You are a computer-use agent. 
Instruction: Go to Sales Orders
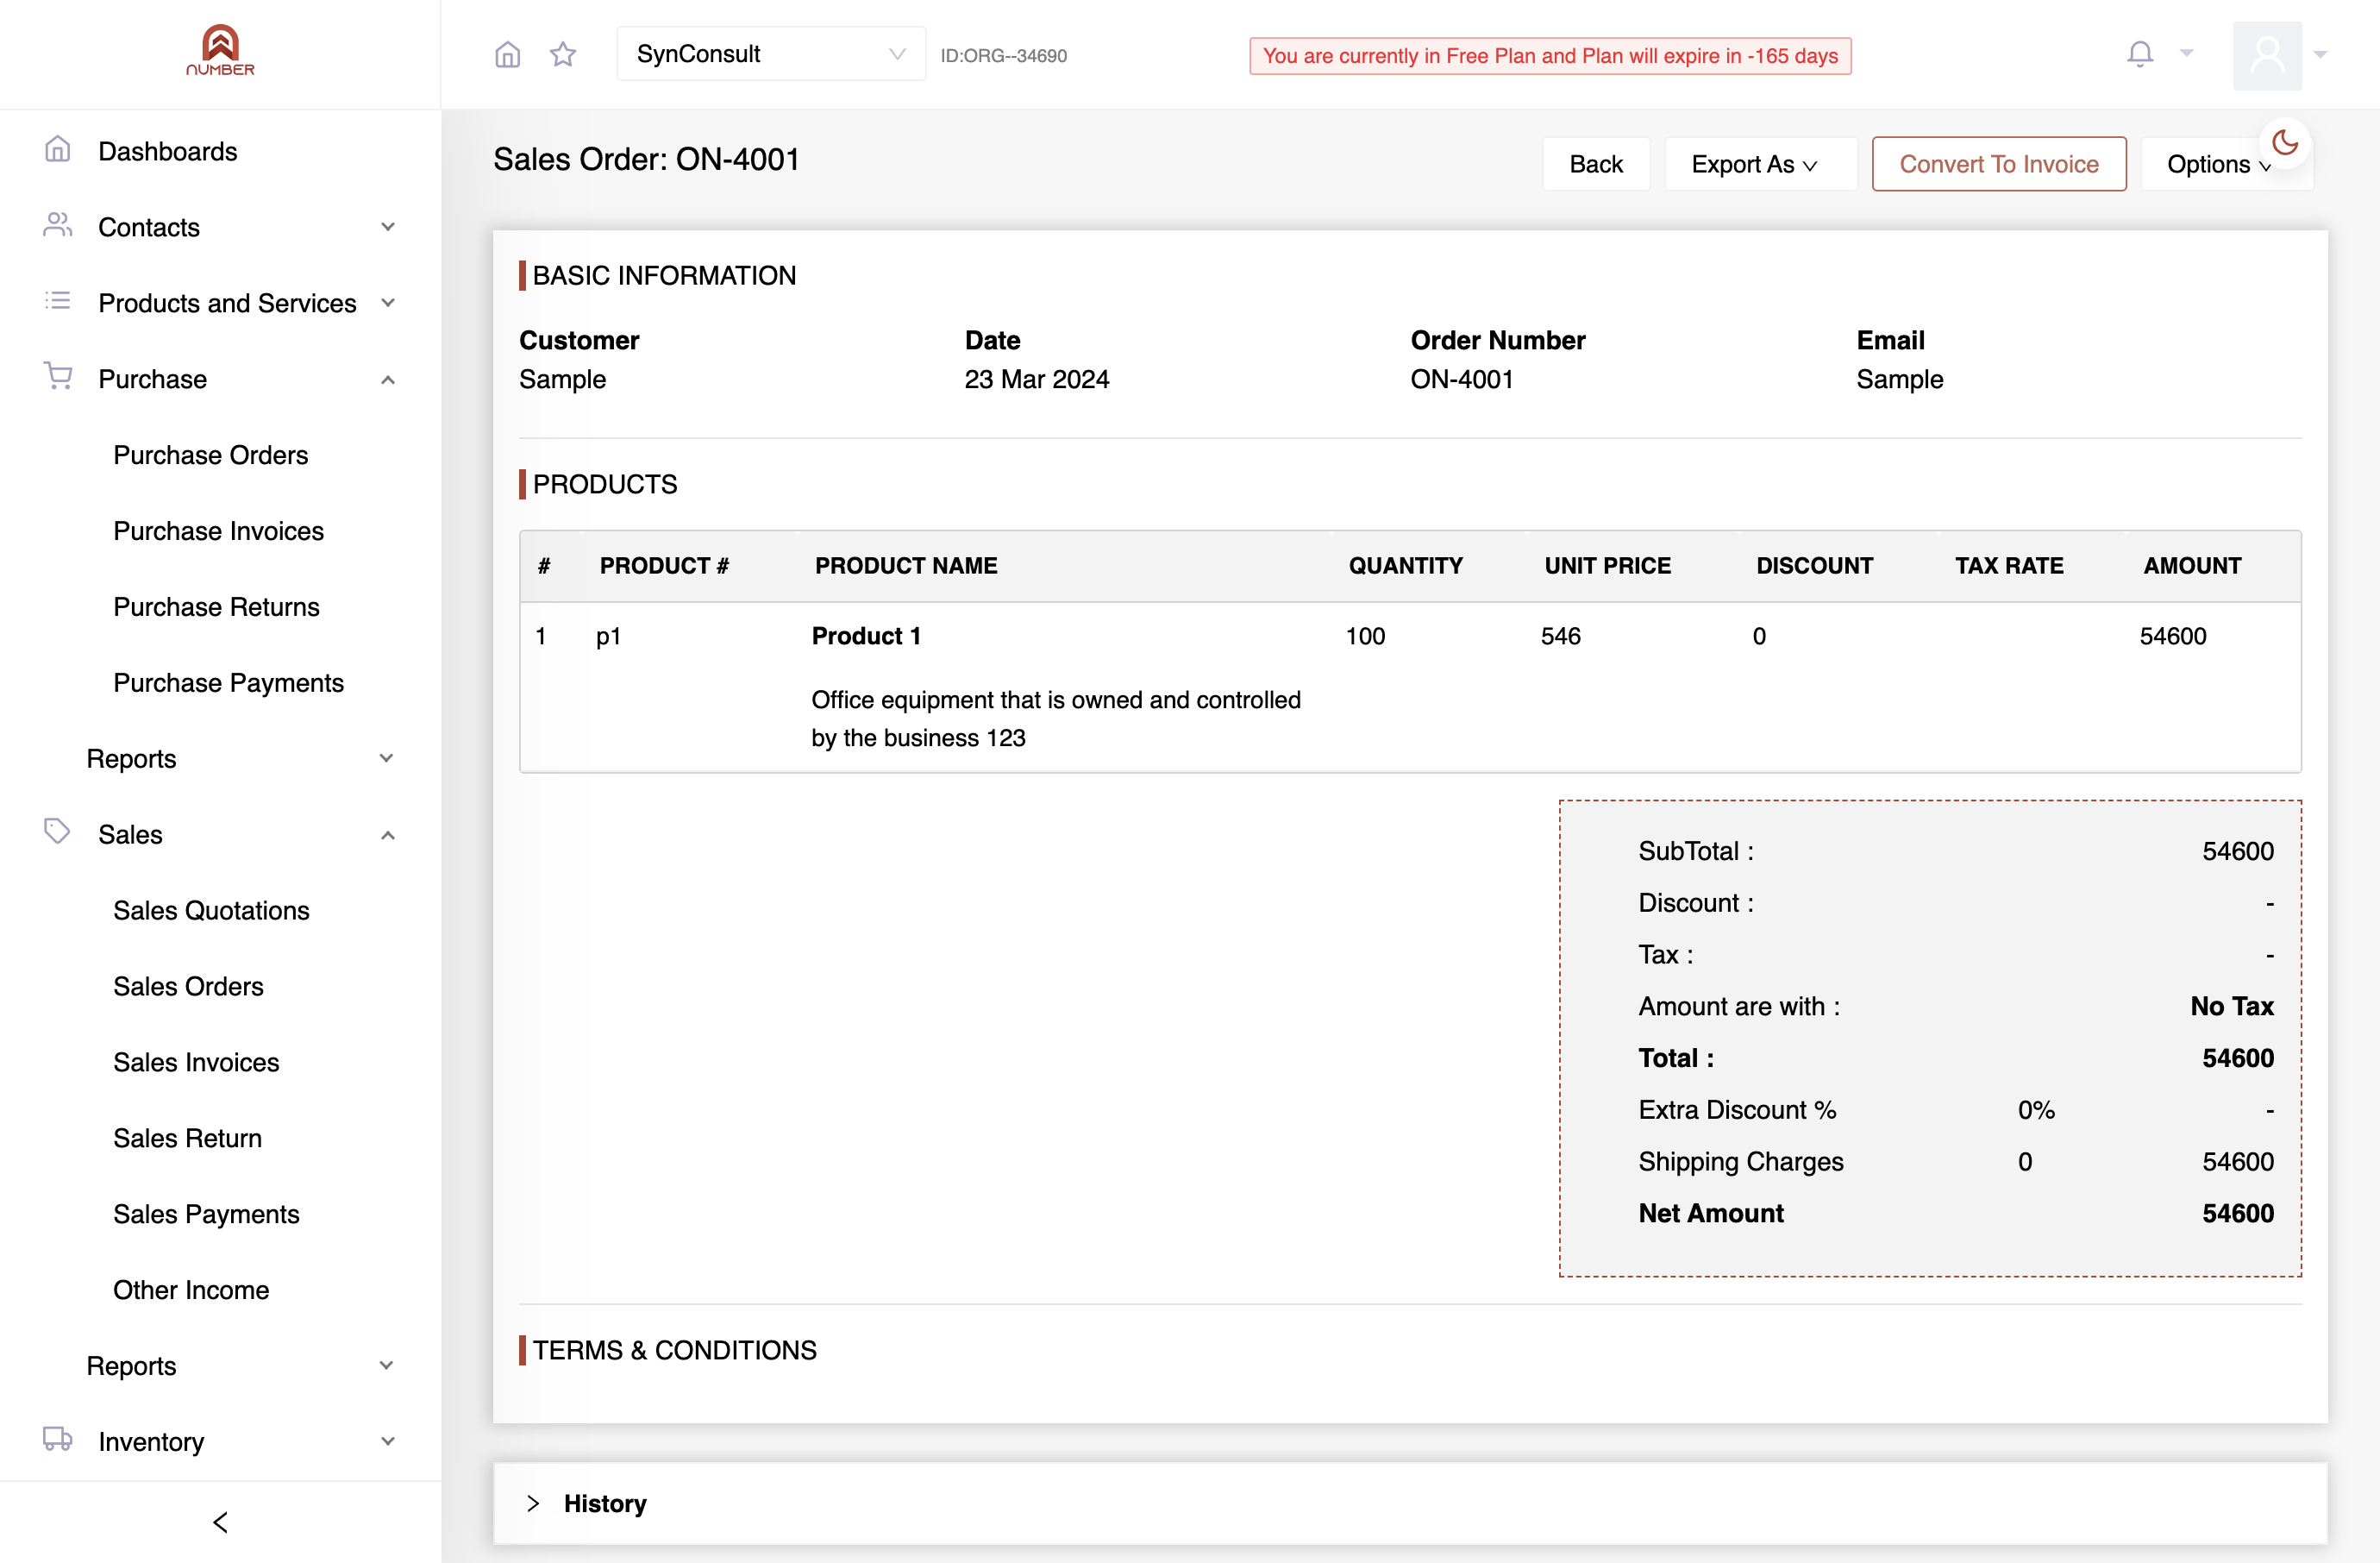point(188,987)
